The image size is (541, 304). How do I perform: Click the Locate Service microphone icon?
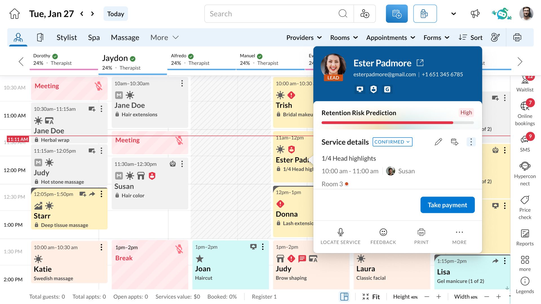click(340, 232)
